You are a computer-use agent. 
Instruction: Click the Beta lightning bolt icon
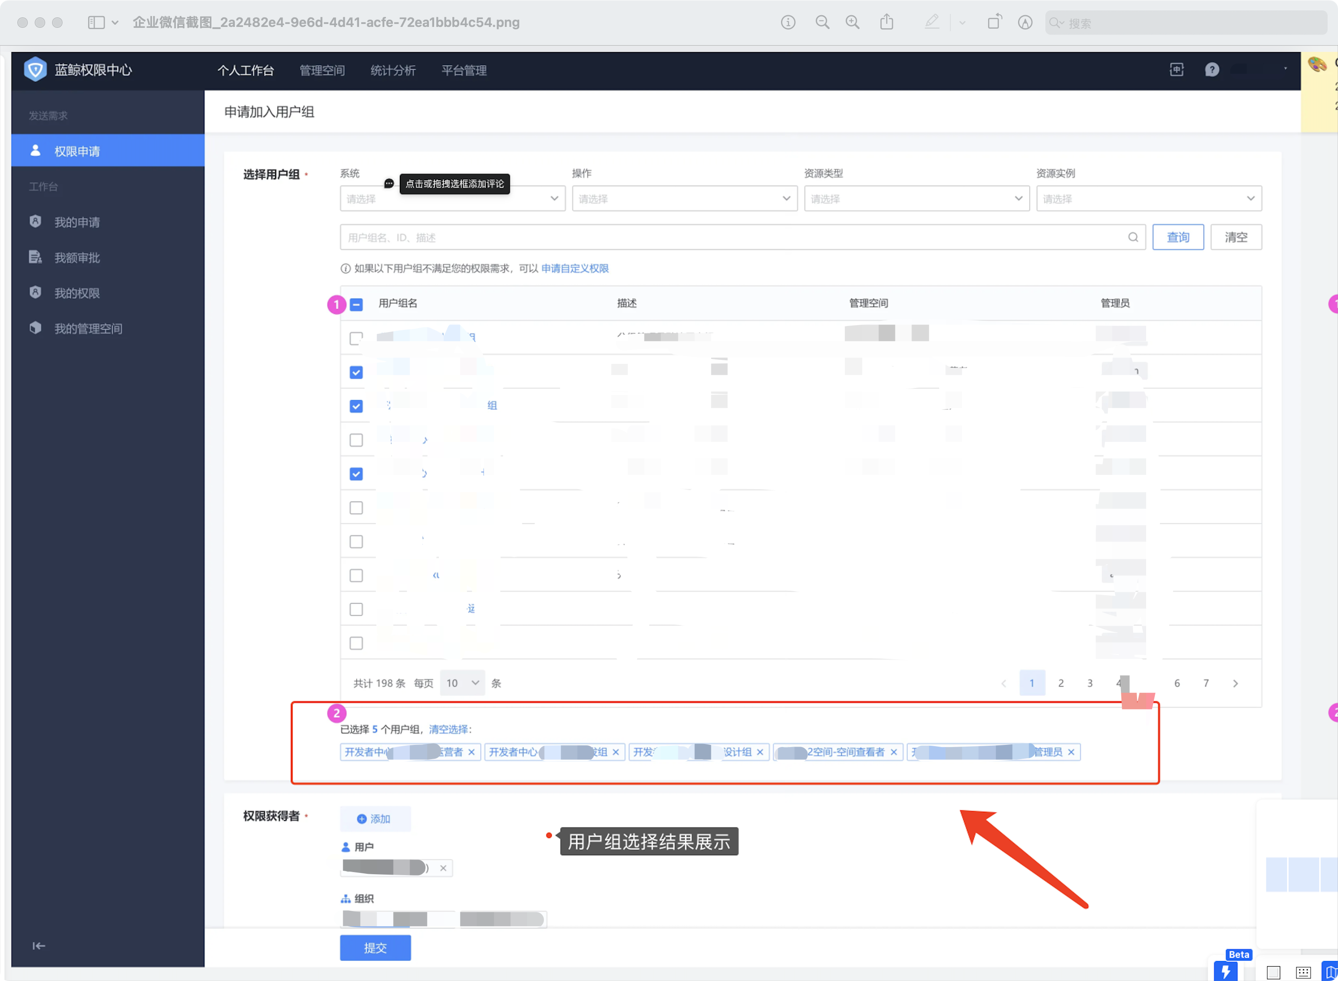click(x=1225, y=971)
